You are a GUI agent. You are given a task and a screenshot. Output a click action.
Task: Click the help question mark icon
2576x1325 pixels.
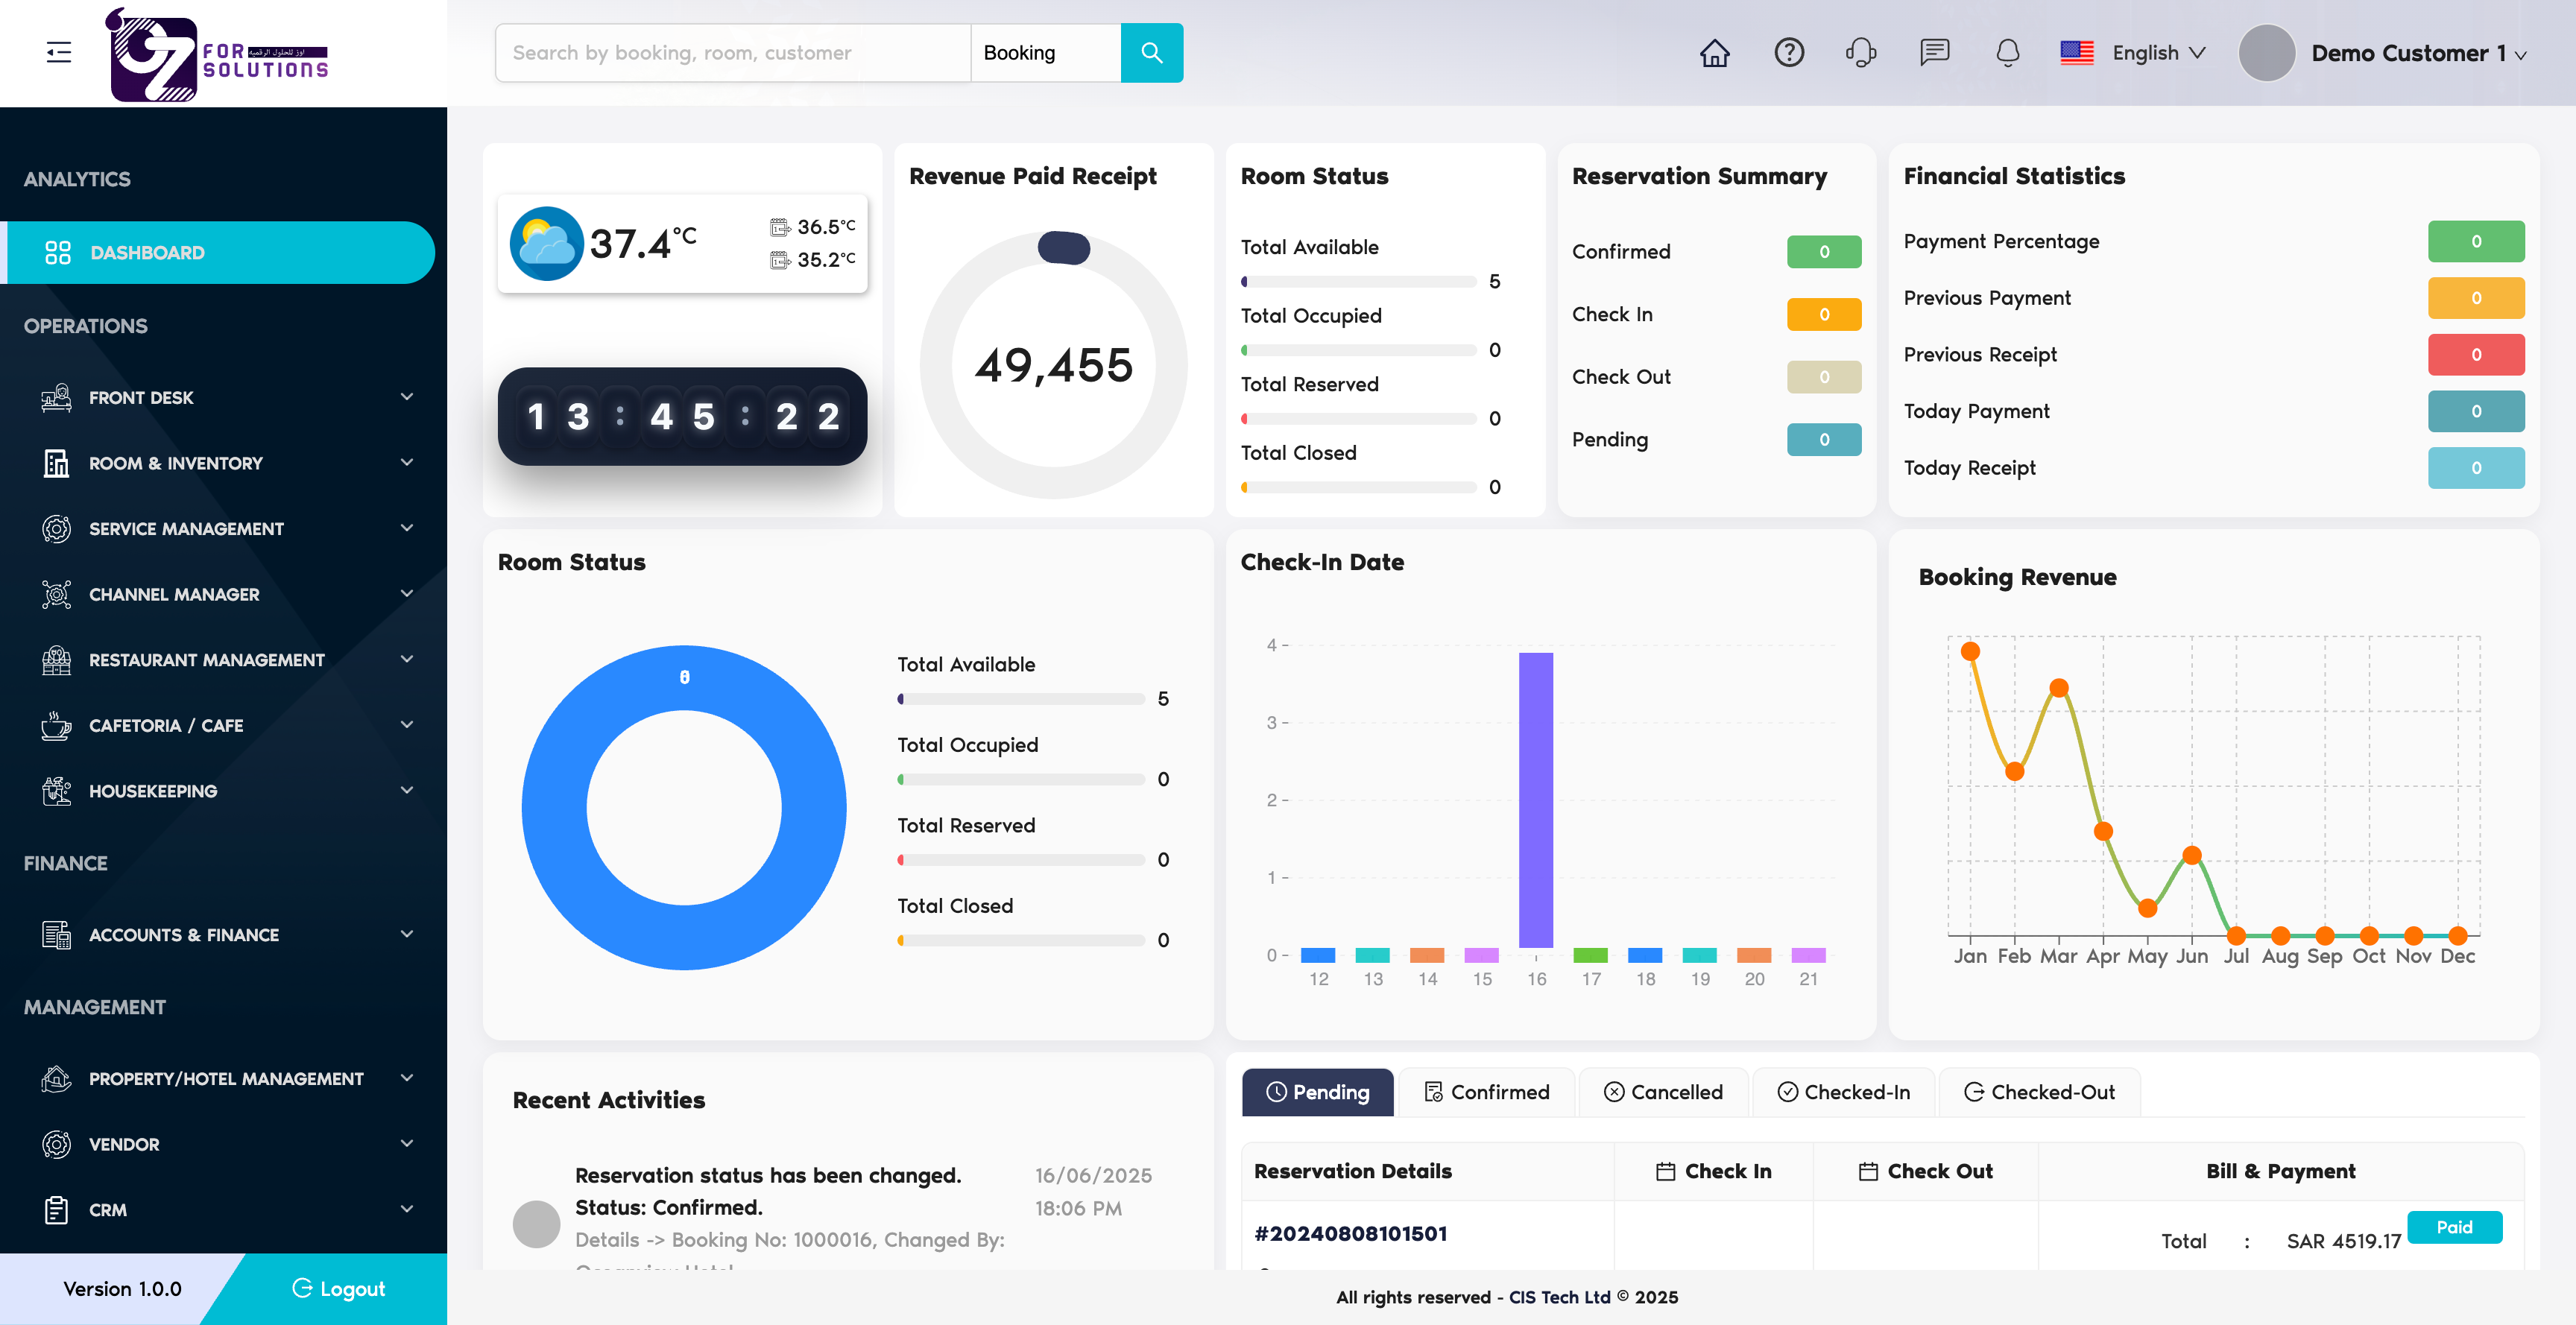point(1789,53)
